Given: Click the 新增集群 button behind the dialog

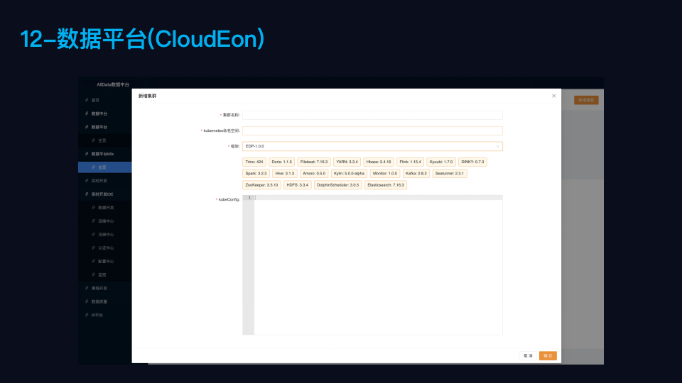Looking at the screenshot, I should click(x=586, y=100).
